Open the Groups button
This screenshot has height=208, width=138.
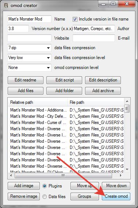click(85, 196)
